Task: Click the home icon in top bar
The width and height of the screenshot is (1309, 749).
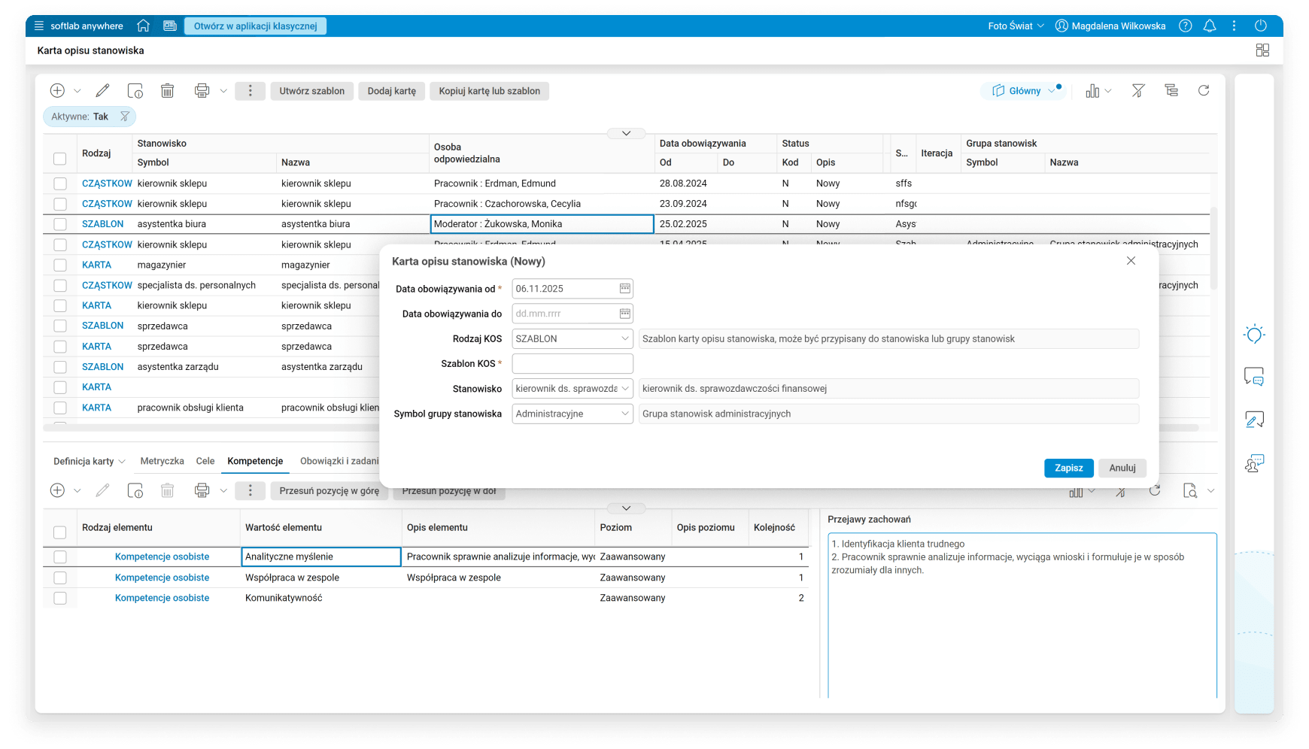Action: click(x=143, y=26)
